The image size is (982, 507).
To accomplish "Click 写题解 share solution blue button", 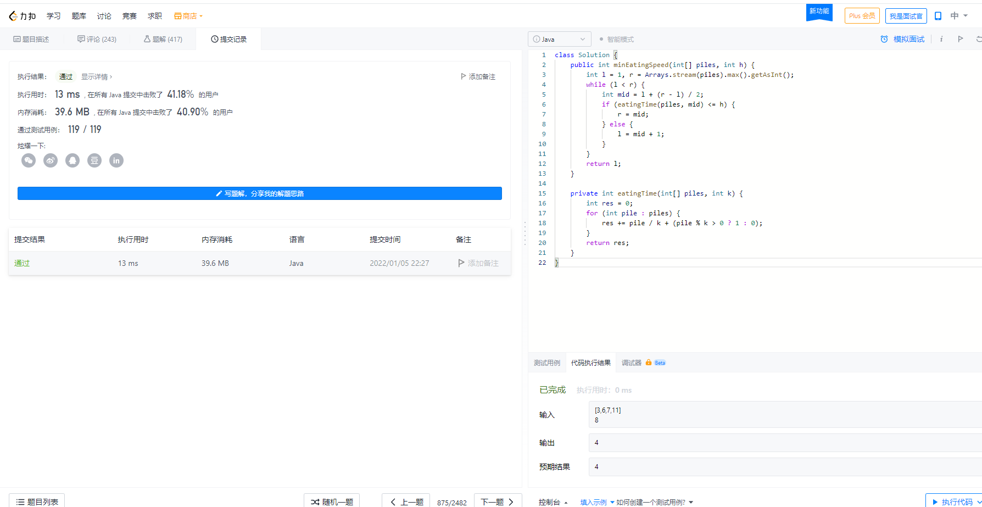I will [x=260, y=193].
